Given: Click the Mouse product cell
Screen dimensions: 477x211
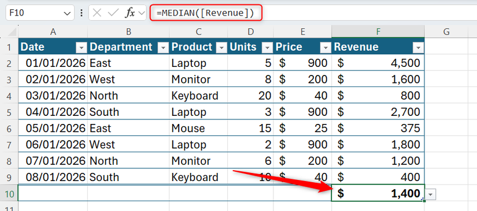Looking at the screenshot, I should point(198,128).
